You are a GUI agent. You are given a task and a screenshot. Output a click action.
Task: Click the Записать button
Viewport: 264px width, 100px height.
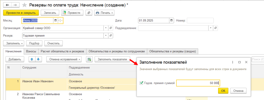(x=50, y=13)
